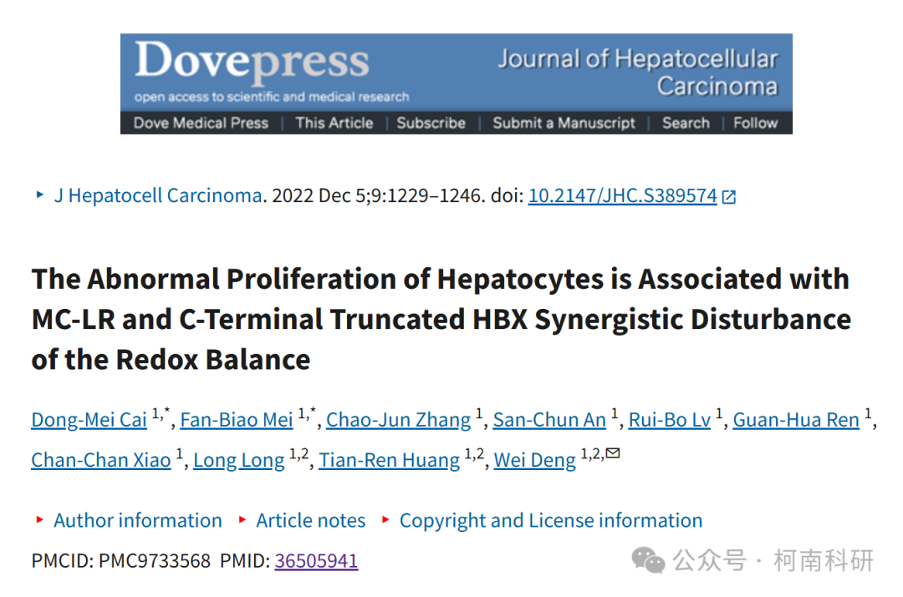The image size is (903, 597).
Task: Click Subscribe in the banner navigation
Action: (431, 123)
